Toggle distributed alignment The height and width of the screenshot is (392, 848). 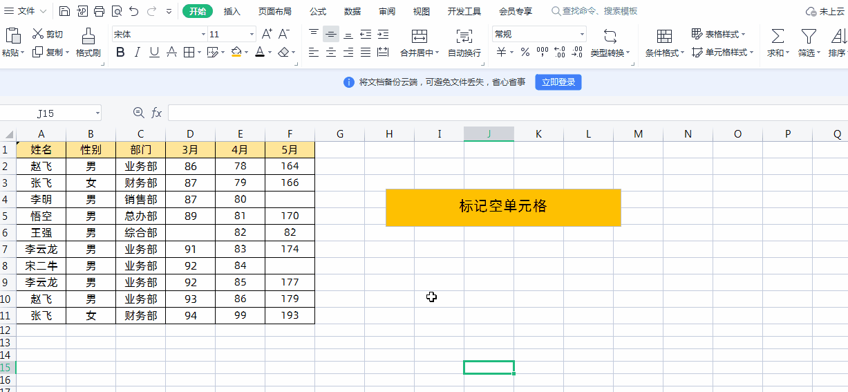pos(383,52)
